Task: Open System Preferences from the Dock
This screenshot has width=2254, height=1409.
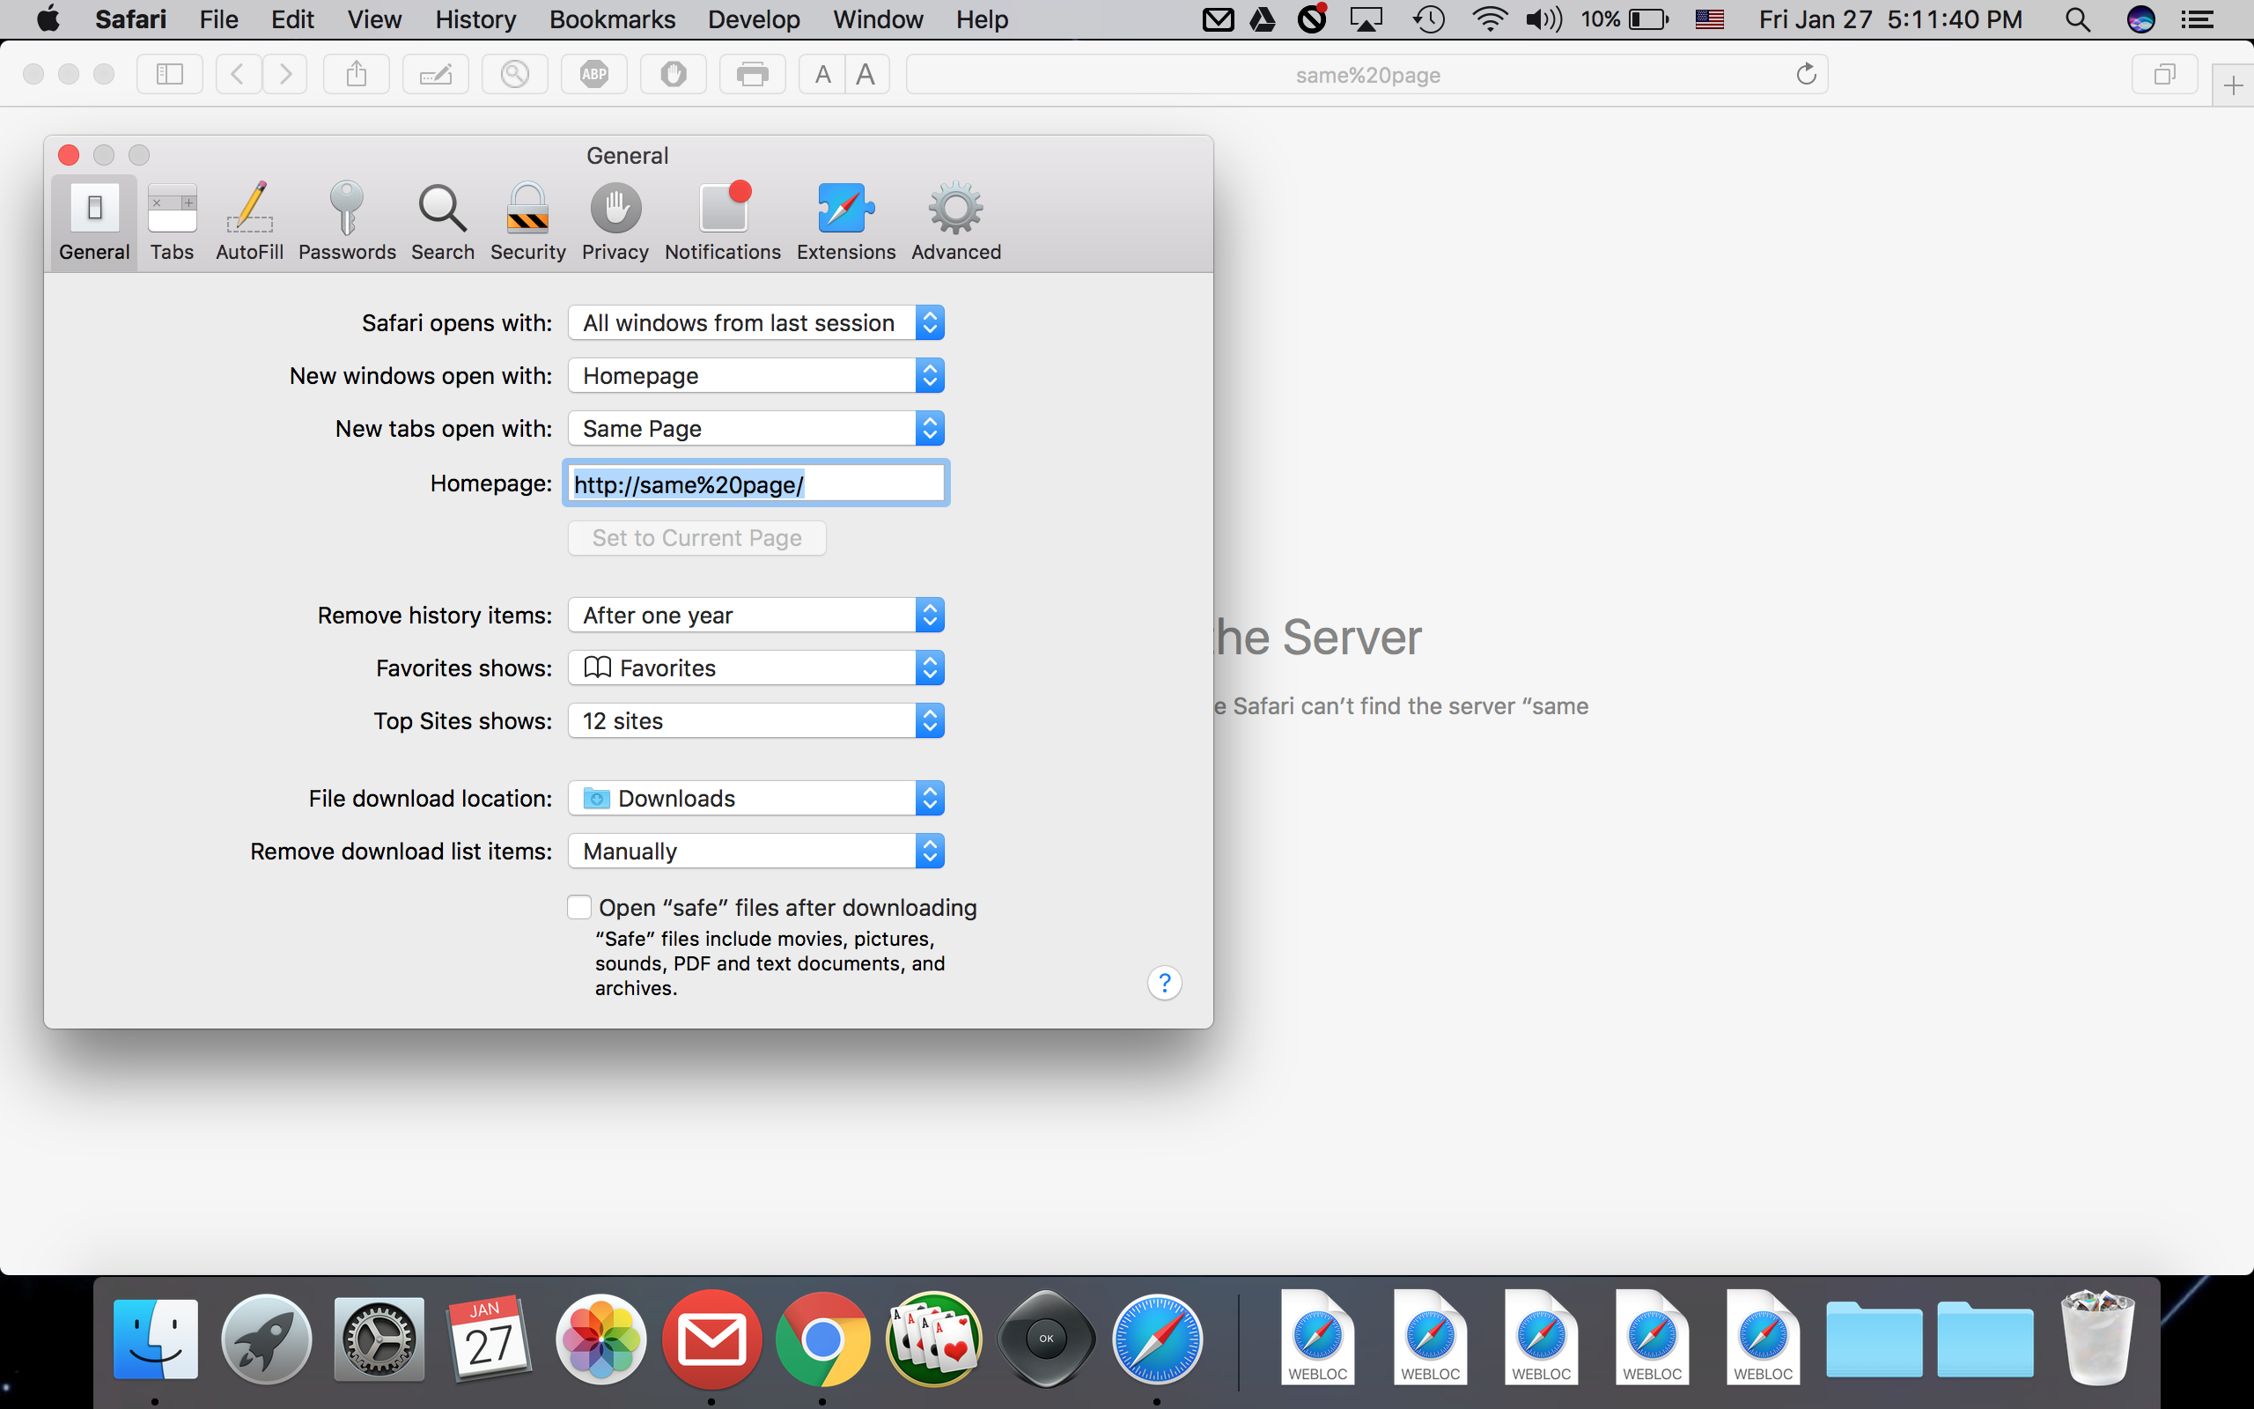Action: click(379, 1339)
